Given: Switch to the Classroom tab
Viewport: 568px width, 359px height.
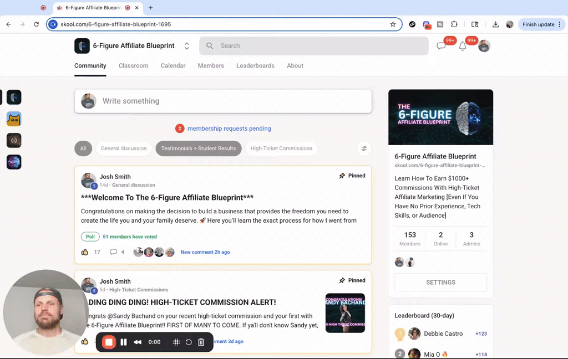Looking at the screenshot, I should pos(133,65).
